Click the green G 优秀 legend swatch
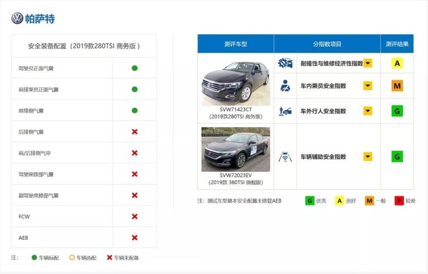This screenshot has width=428, height=274. click(x=310, y=201)
